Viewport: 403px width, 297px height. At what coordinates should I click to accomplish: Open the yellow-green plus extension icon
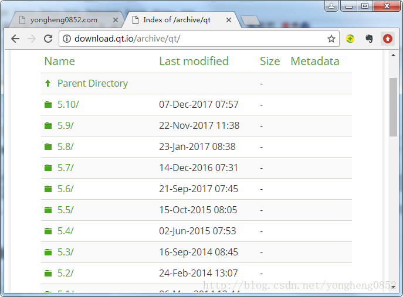[350, 39]
